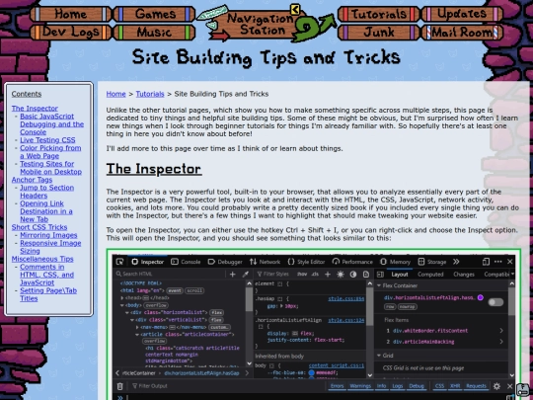This screenshot has width=533, height=400.
Task: Click the toggle sidebar pane icon beside Layout
Action: point(380,275)
